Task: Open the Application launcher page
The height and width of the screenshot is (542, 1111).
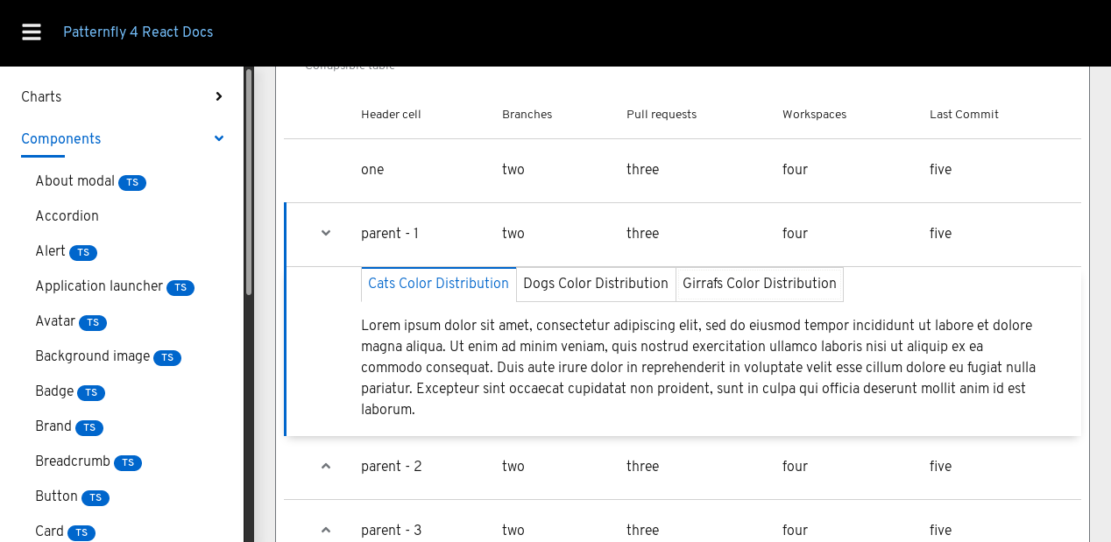Action: pos(99,286)
